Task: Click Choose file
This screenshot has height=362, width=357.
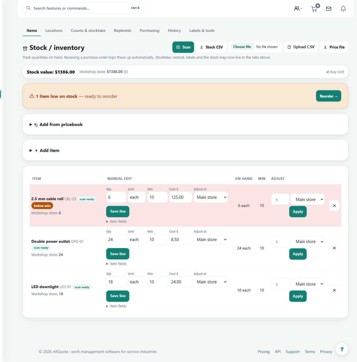Action: coord(242,47)
